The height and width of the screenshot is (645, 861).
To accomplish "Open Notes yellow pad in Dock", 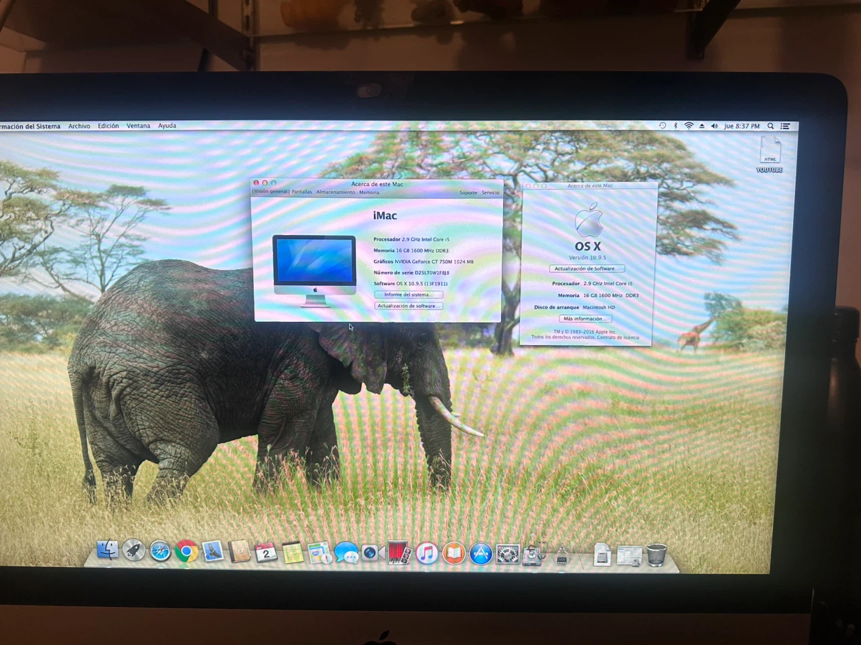I will click(x=293, y=553).
